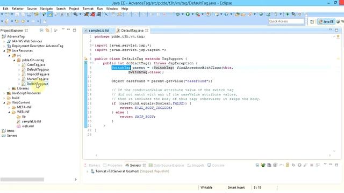Switch to the Console tab

tap(216, 165)
